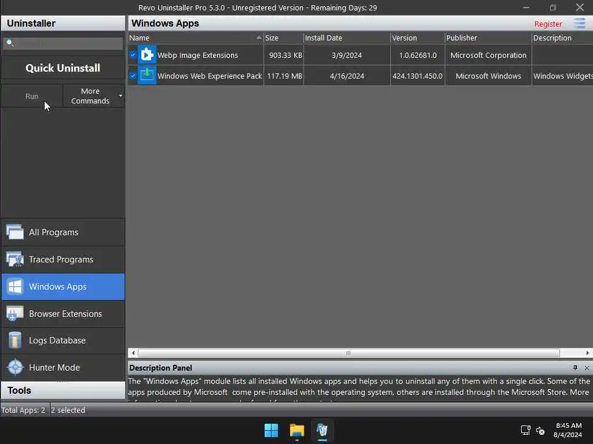593x444 pixels.
Task: Click the Hunter Mode crosshair icon
Action: (x=15, y=367)
